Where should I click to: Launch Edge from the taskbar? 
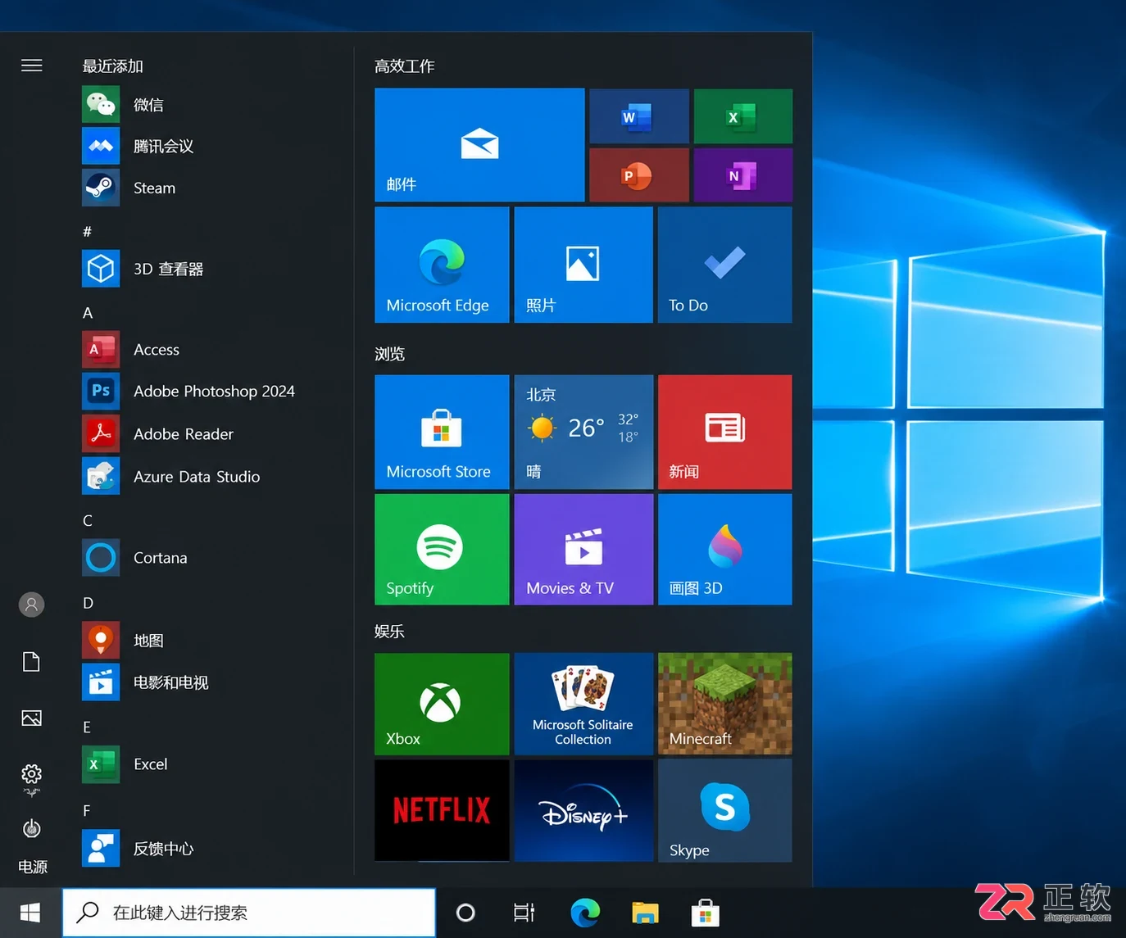point(585,913)
